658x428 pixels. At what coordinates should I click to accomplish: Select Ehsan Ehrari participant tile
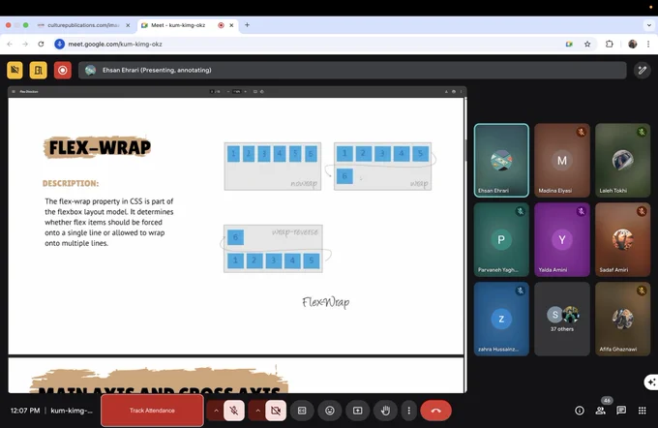pos(501,160)
